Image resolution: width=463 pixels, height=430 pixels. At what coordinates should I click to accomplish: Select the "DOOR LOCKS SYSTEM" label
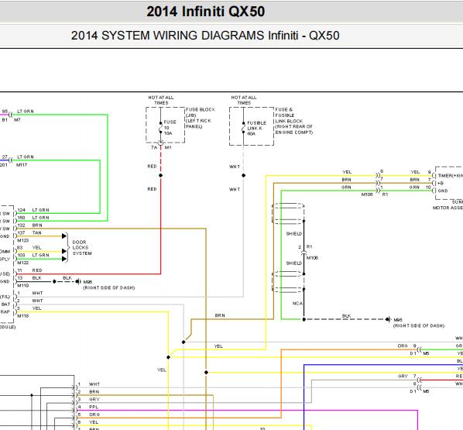pyautogui.click(x=82, y=248)
